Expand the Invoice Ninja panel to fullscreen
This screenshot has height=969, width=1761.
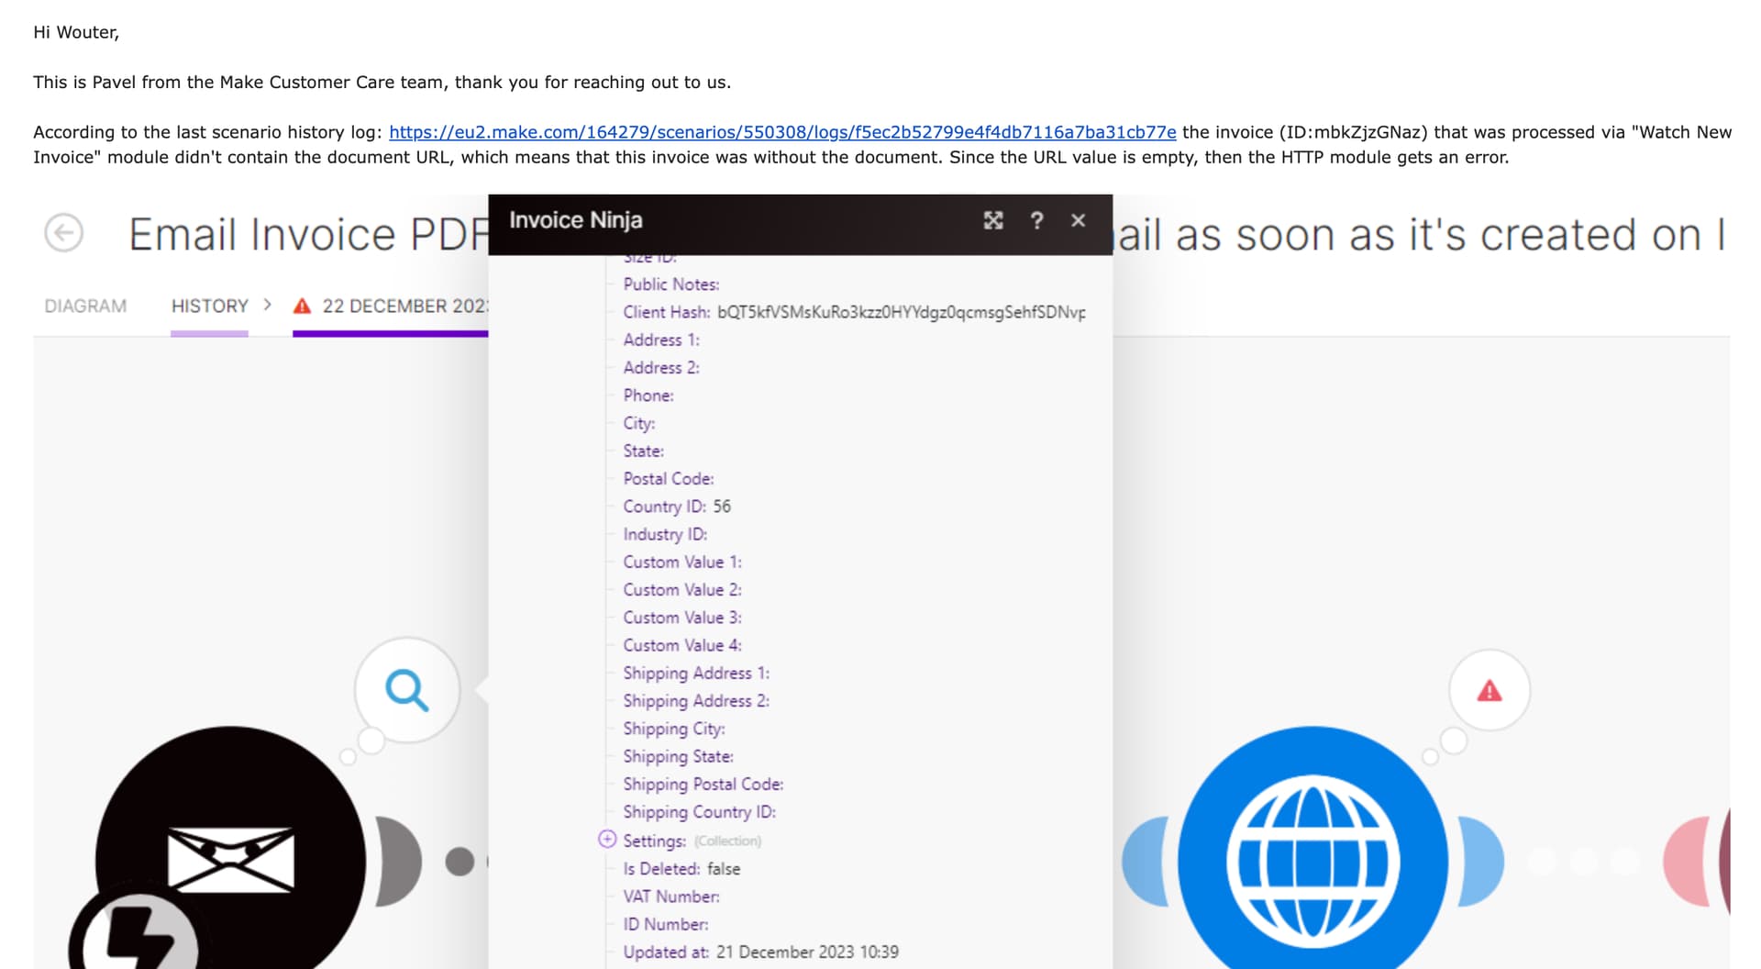[993, 220]
